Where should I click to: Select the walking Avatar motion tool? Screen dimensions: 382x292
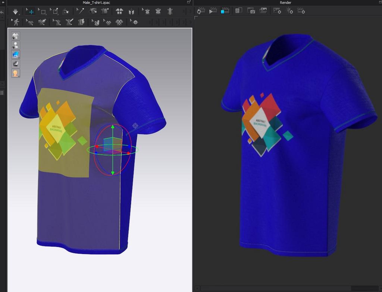coord(15,22)
